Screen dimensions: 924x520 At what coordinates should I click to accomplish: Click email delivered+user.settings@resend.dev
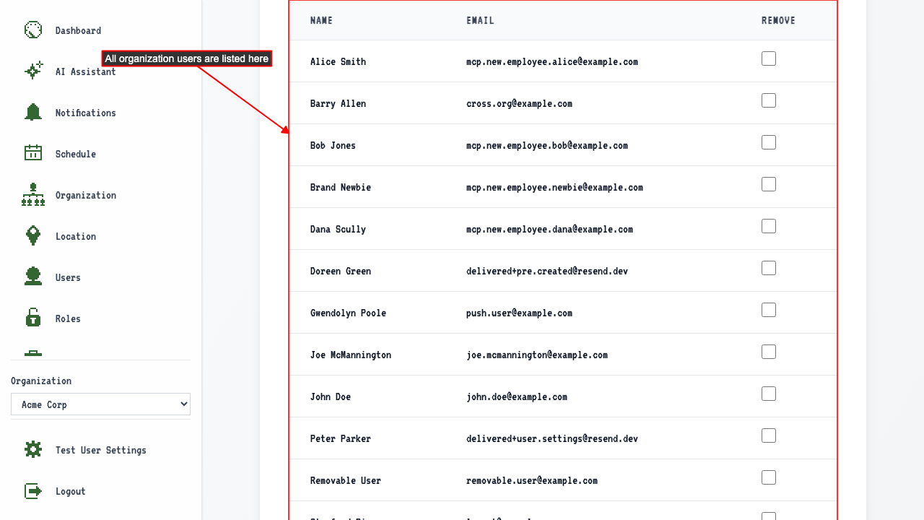pyautogui.click(x=552, y=438)
